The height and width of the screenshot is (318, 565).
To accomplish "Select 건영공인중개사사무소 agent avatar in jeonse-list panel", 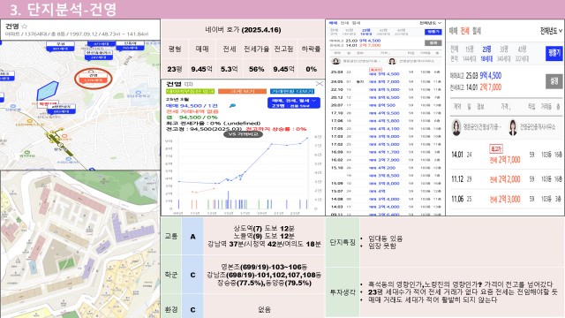I will tap(513, 127).
